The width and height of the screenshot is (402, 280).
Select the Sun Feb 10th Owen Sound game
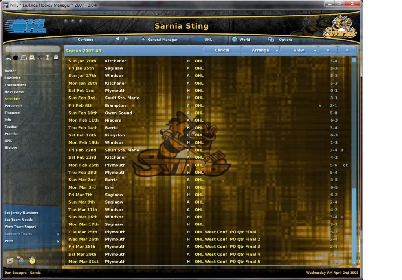[x=208, y=113]
